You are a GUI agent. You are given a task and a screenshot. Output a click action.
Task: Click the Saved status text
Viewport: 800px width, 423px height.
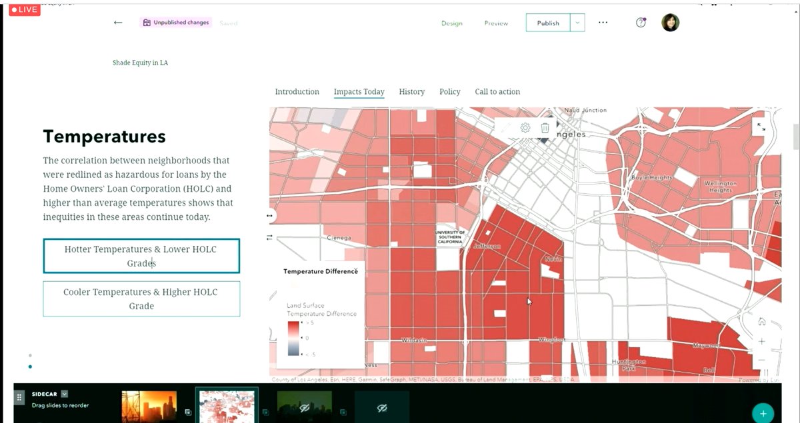tap(229, 23)
